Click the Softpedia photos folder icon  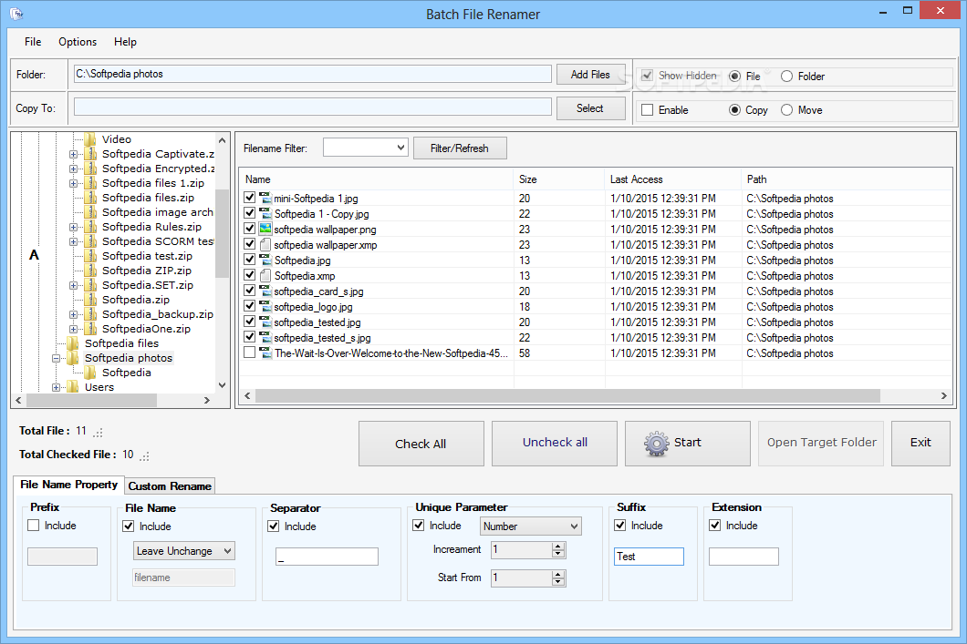click(x=73, y=358)
